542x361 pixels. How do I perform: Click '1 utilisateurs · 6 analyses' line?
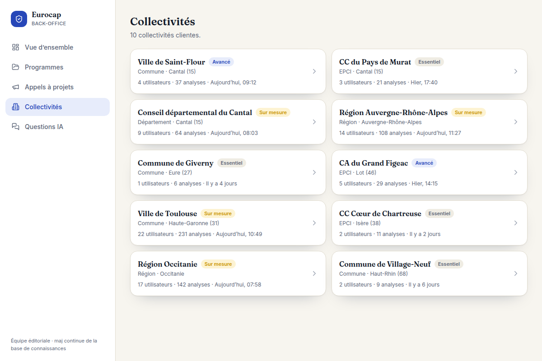[187, 184]
